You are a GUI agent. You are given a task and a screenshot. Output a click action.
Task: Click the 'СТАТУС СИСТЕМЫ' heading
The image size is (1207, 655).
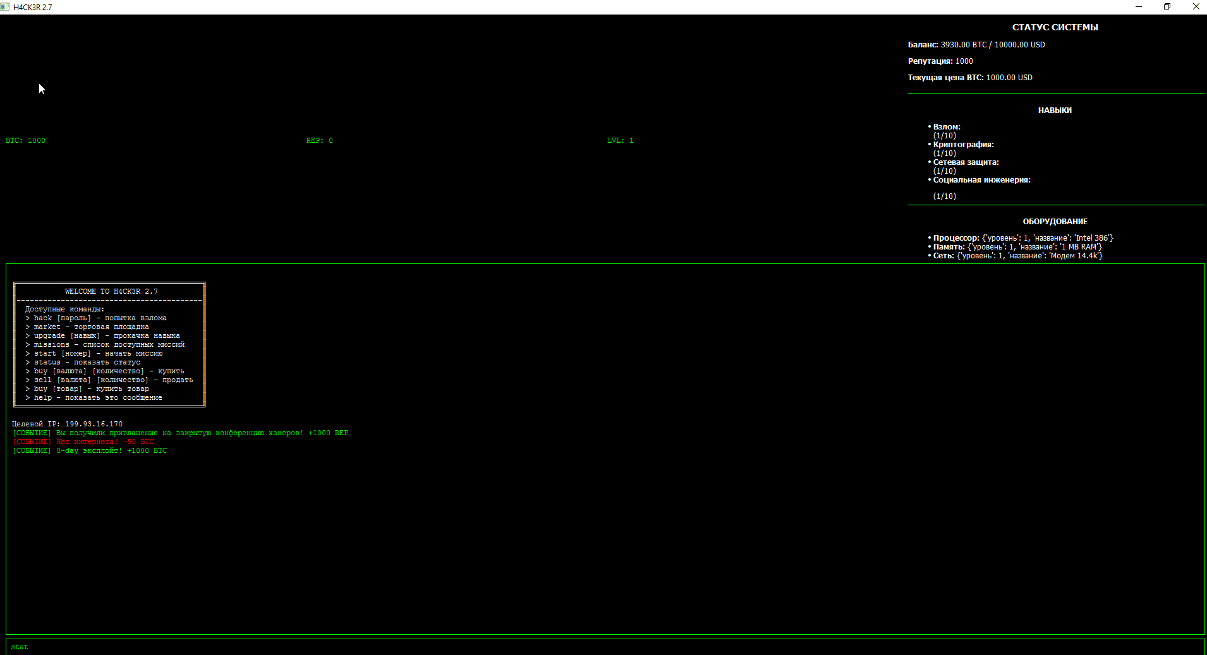(x=1055, y=27)
